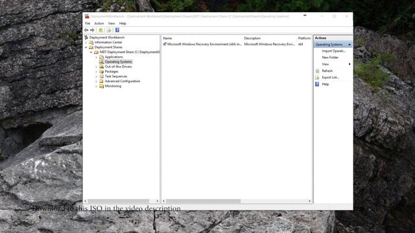Expand the Packages node
415x233 pixels.
click(97, 72)
